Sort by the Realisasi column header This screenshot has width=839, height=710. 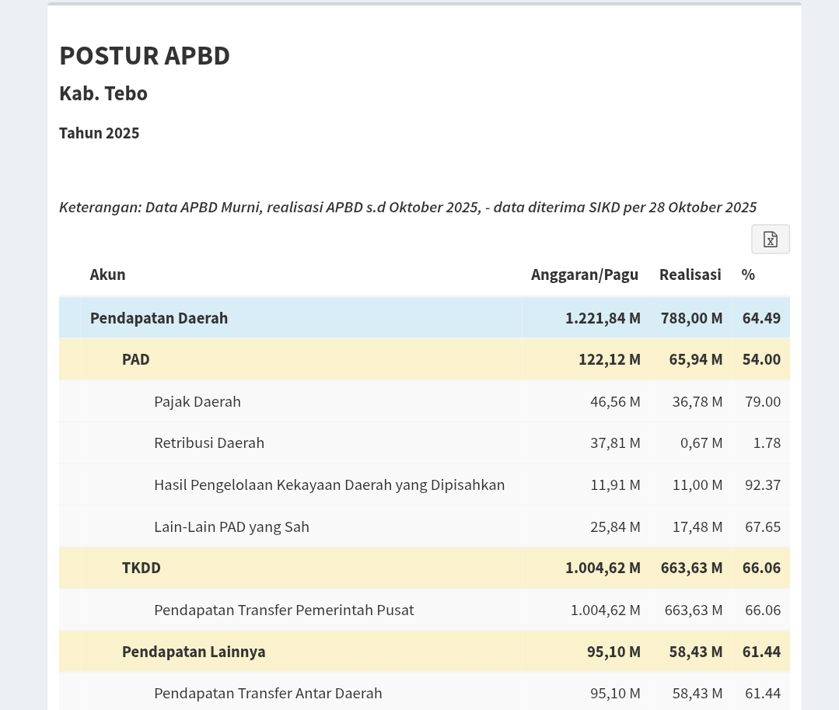[x=690, y=274]
